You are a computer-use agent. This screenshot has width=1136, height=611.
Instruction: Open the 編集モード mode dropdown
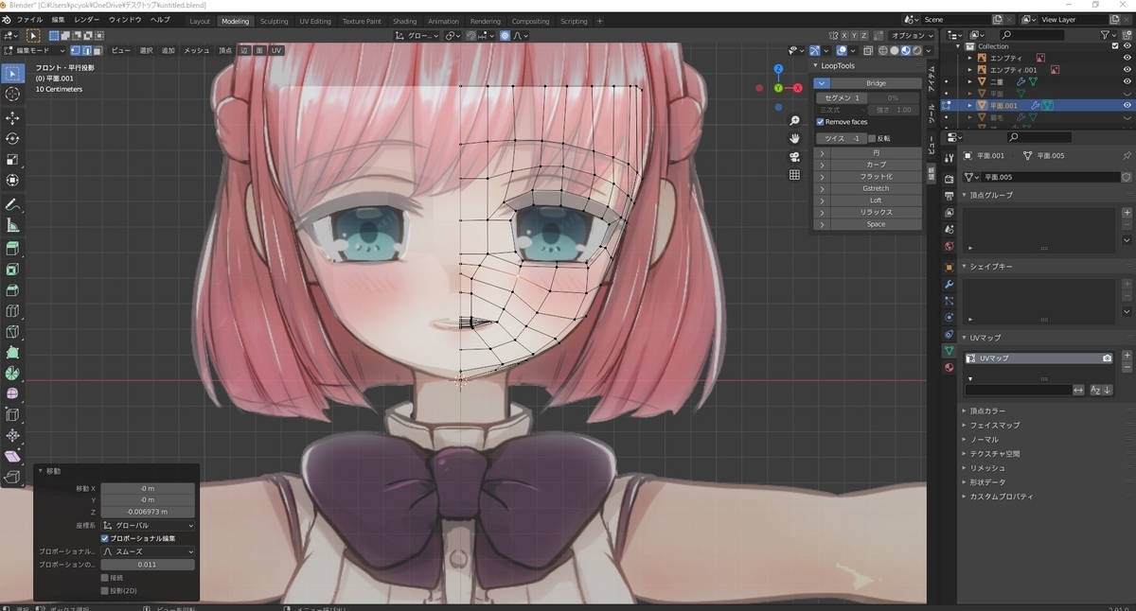(x=35, y=50)
